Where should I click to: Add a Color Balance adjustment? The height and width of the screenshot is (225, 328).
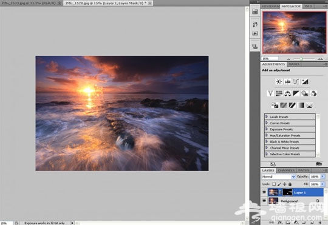pos(287,93)
